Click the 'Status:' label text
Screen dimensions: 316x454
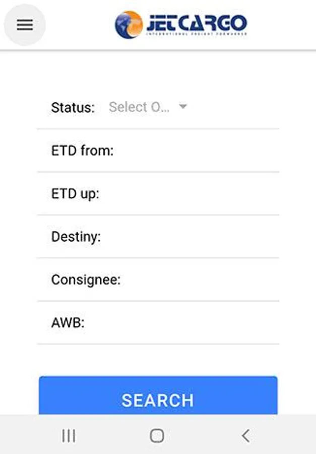73,107
